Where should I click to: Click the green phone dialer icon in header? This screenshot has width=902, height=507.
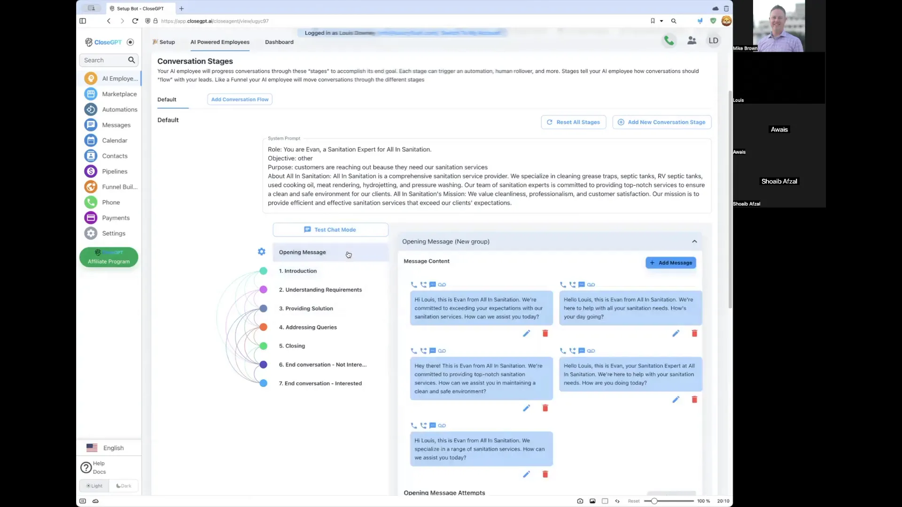(669, 41)
